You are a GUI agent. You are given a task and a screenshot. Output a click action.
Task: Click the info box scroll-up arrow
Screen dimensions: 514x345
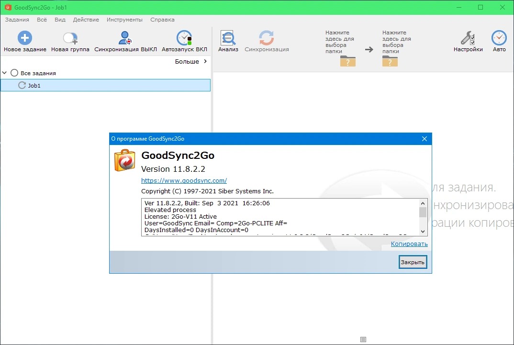(x=423, y=203)
